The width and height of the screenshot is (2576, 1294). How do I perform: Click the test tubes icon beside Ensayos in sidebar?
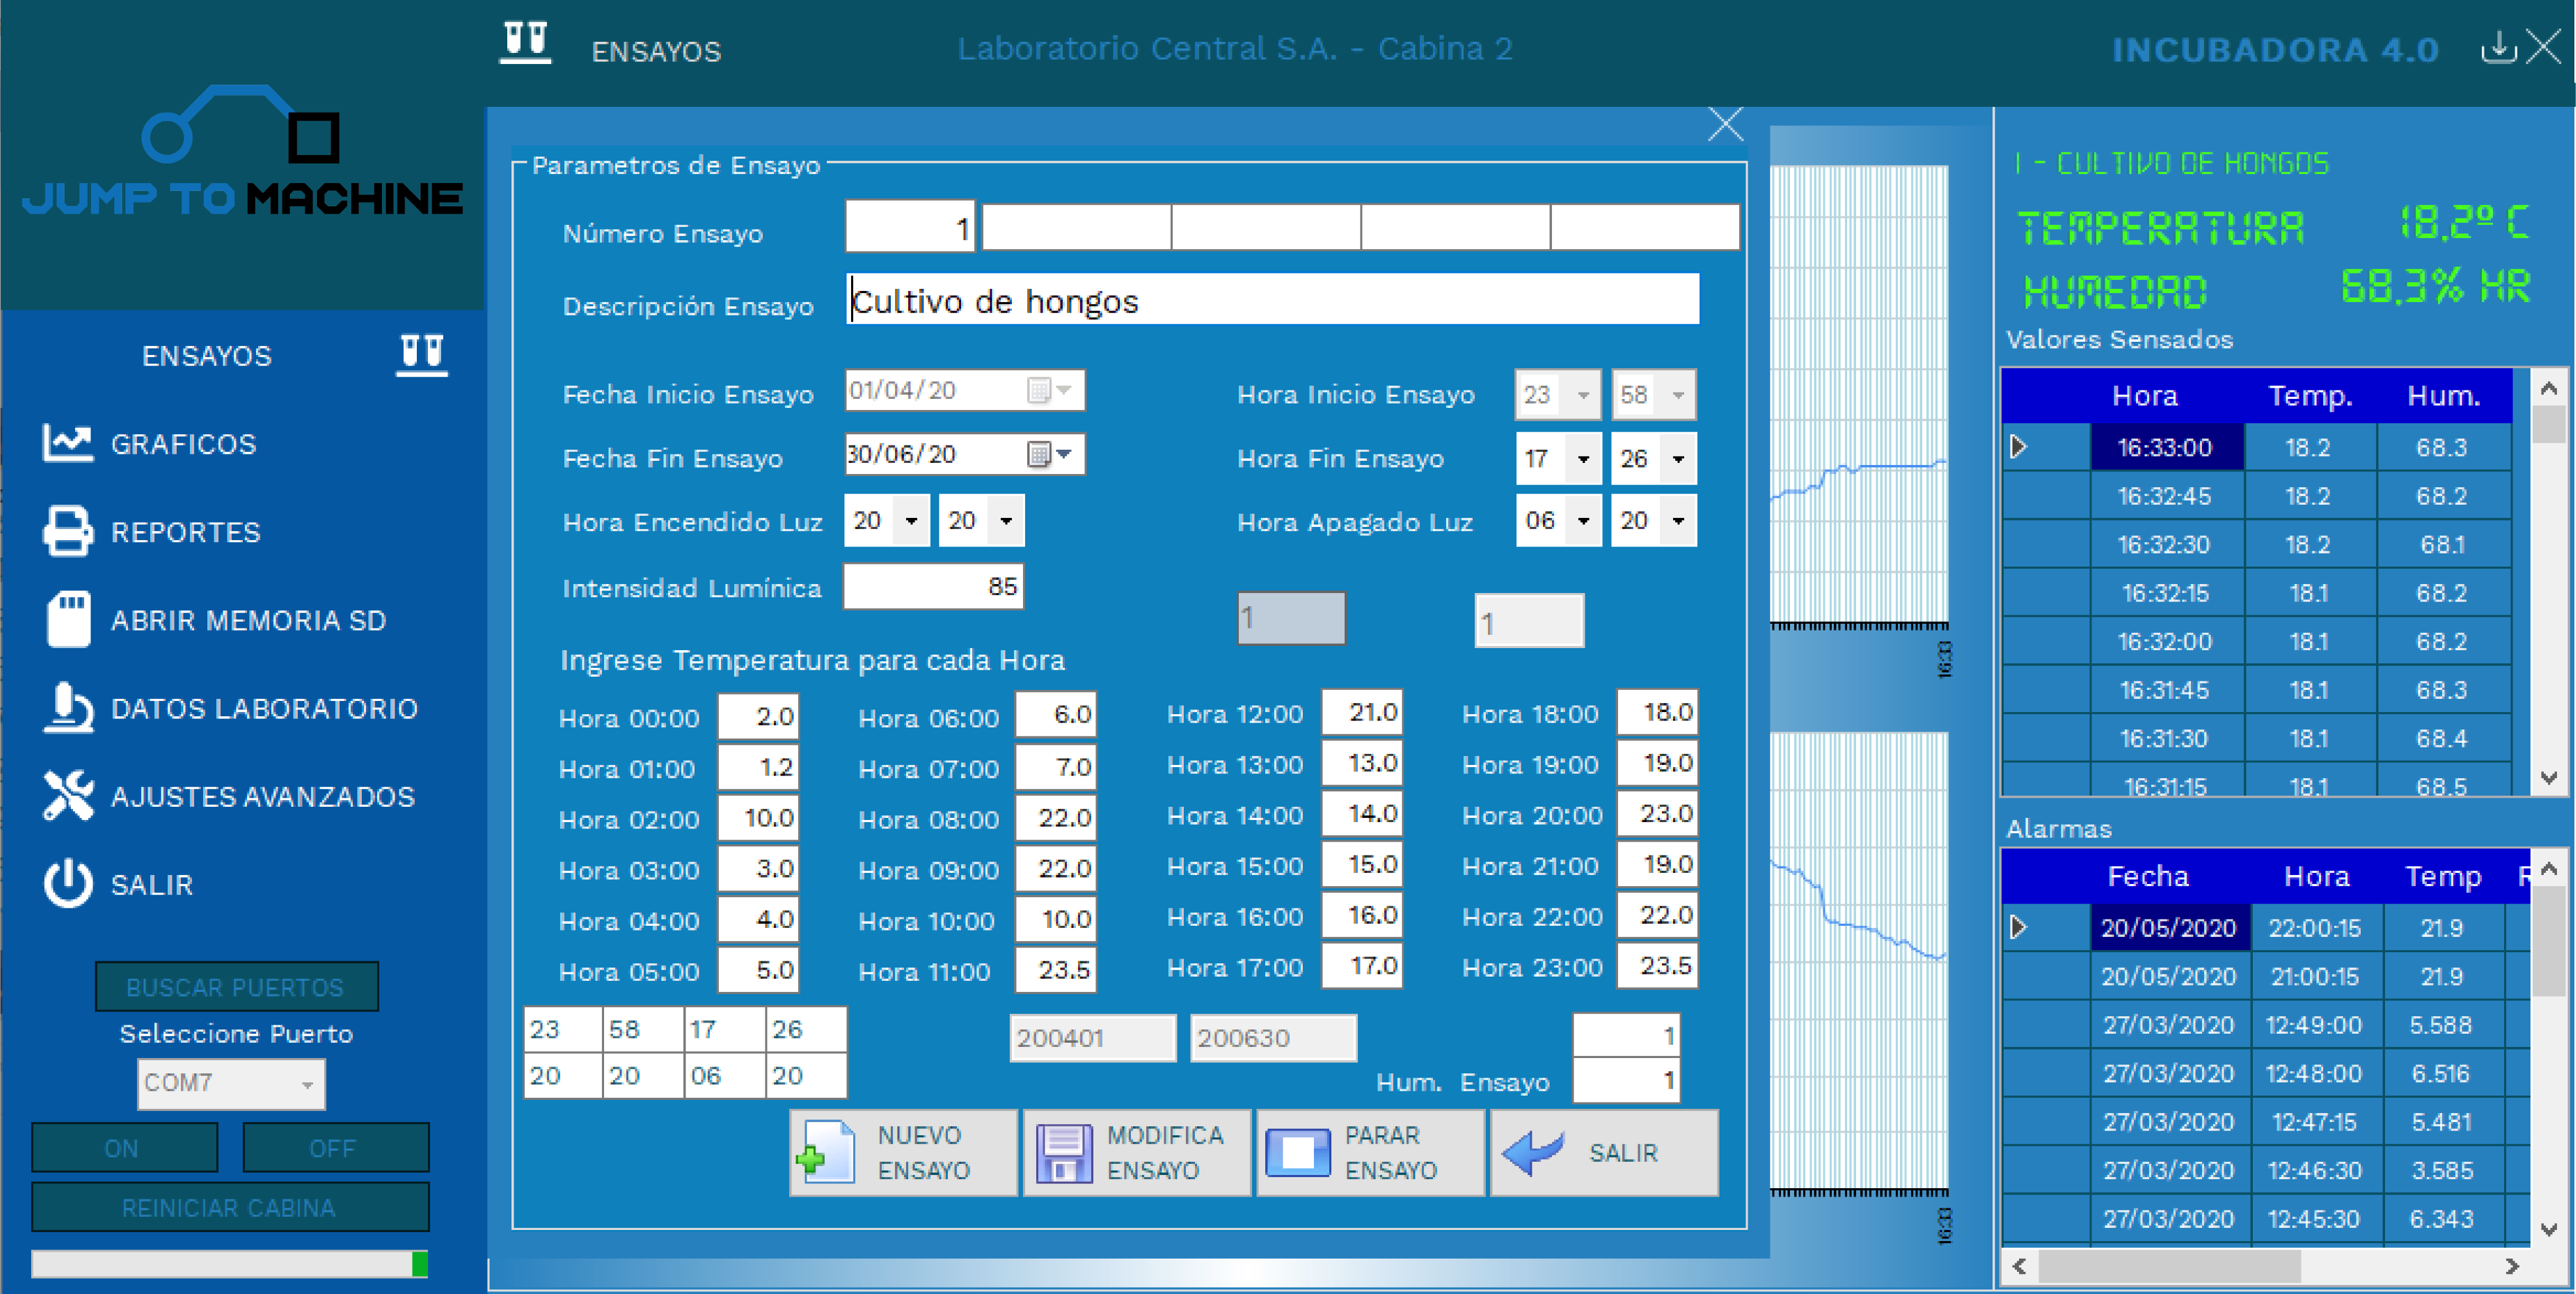[x=421, y=354]
